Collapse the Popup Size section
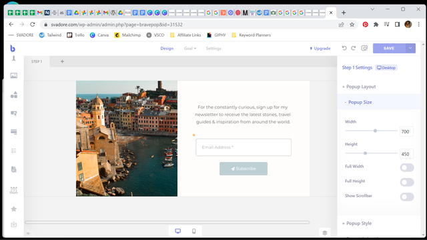Screen dimensions: 427x240 pos(378,102)
